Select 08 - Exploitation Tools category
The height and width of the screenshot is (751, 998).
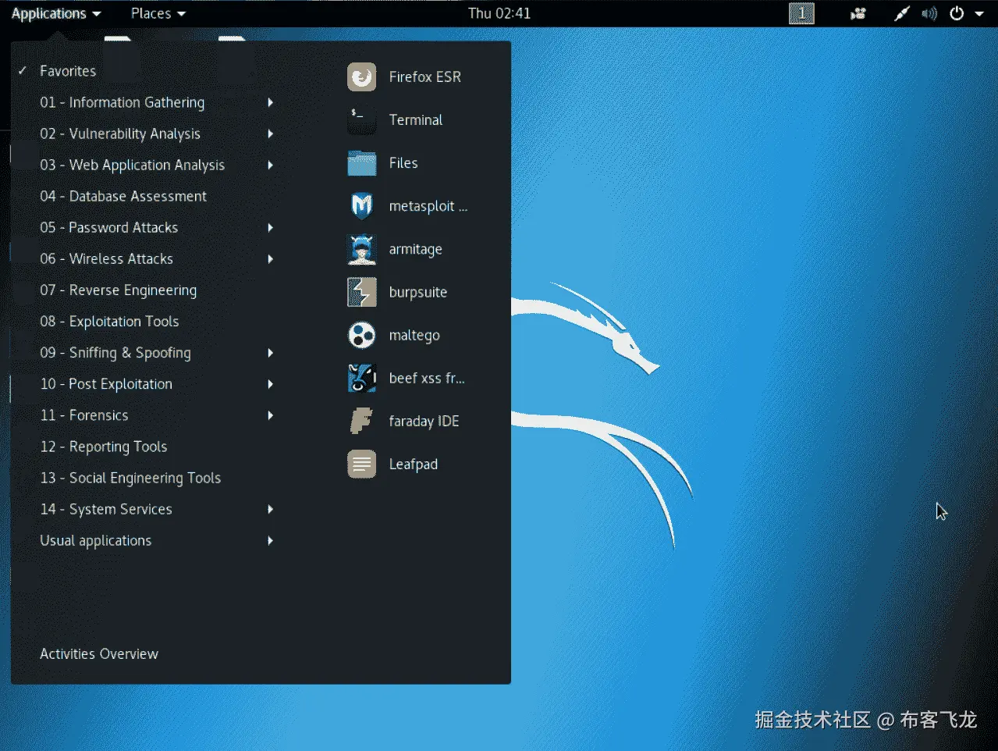[x=109, y=322]
